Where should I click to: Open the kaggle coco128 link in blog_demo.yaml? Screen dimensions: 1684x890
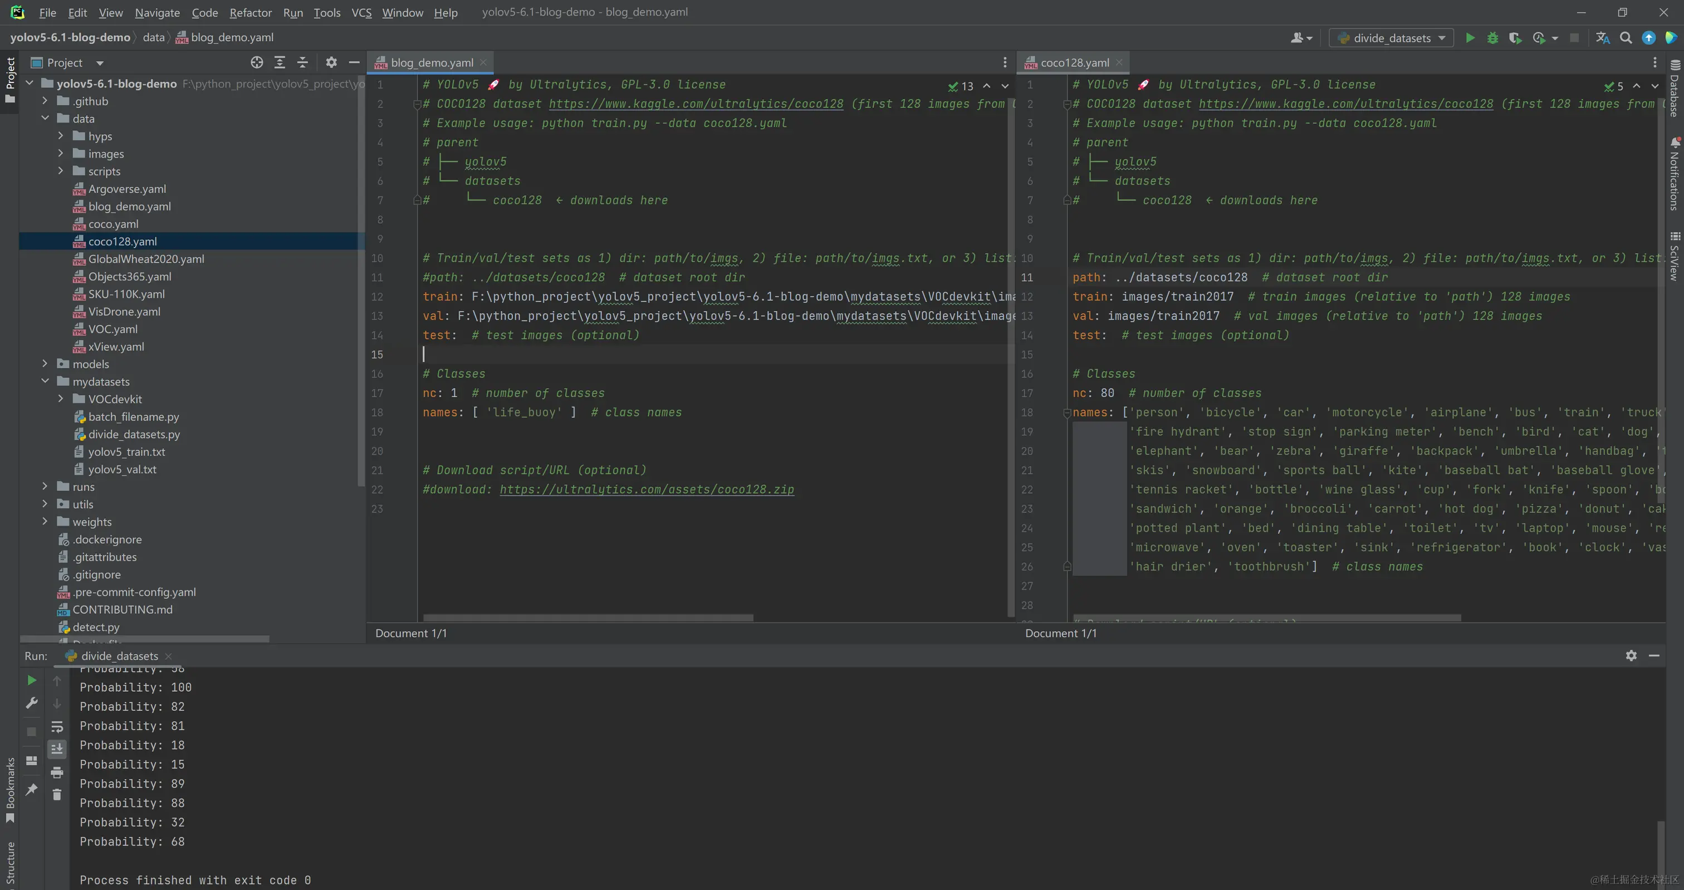click(x=696, y=104)
